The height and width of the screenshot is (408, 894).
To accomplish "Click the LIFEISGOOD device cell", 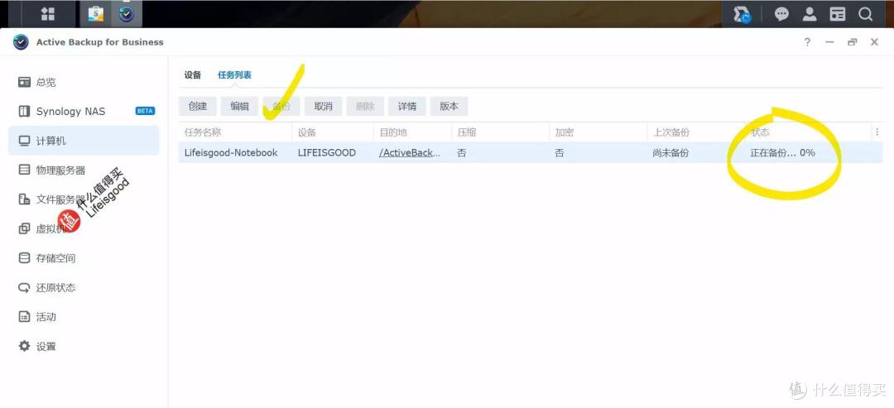I will coord(327,153).
